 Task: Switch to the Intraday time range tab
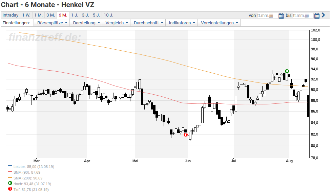[x=11, y=15]
